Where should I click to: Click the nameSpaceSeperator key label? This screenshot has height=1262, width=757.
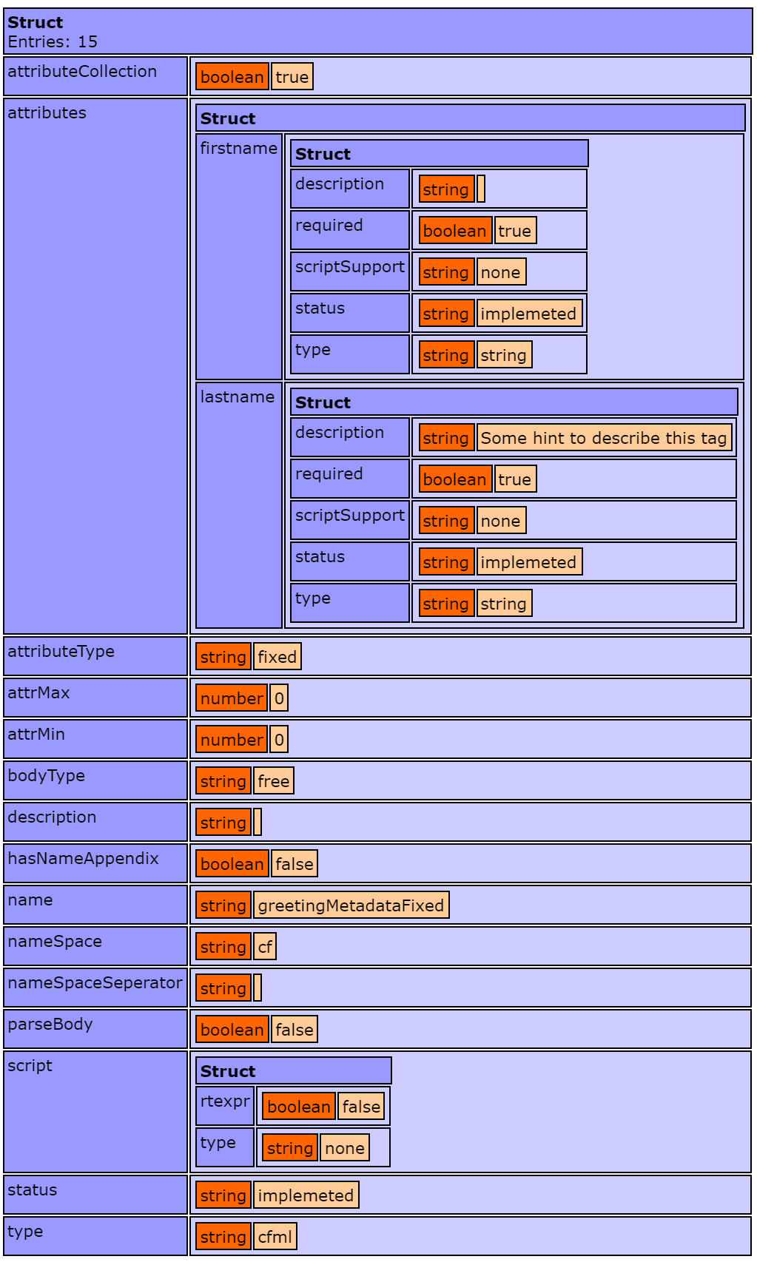95,983
